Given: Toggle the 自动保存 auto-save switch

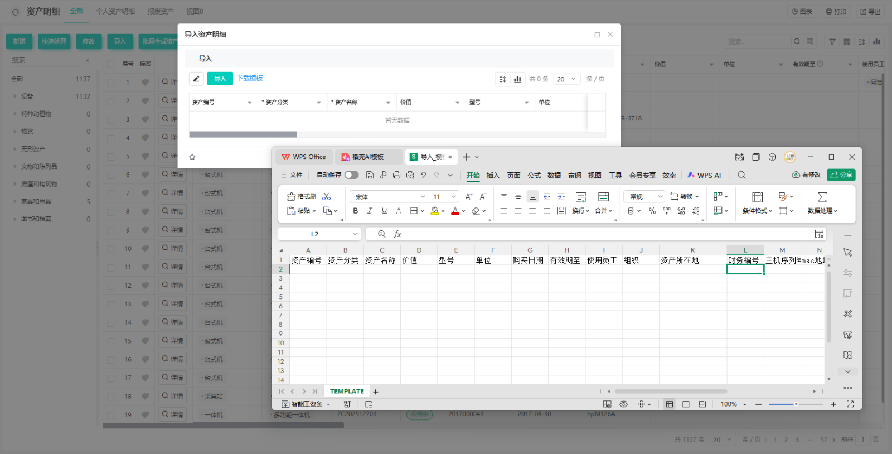Looking at the screenshot, I should 351,175.
